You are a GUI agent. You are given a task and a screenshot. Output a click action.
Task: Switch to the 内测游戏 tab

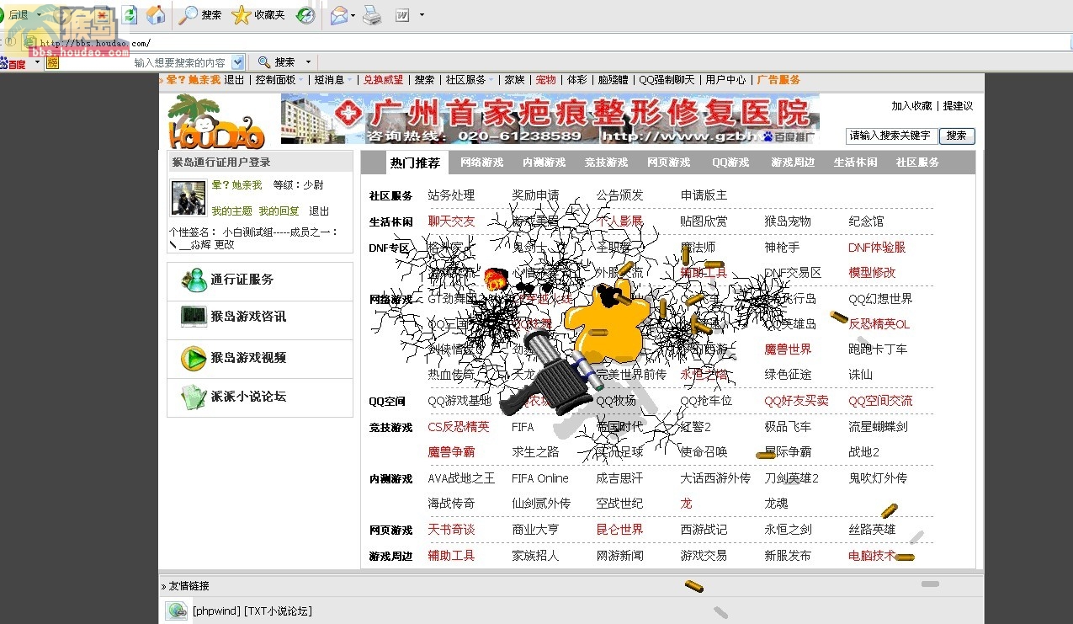click(x=544, y=163)
